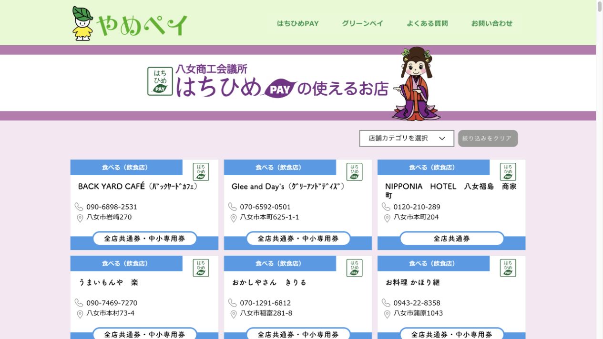Click the はちひめPAY badge on the NIPPONIA HOTEL card

pyautogui.click(x=508, y=172)
